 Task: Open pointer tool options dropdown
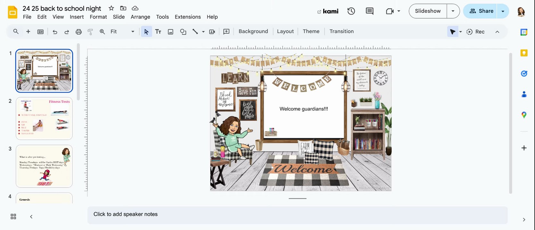click(460, 32)
